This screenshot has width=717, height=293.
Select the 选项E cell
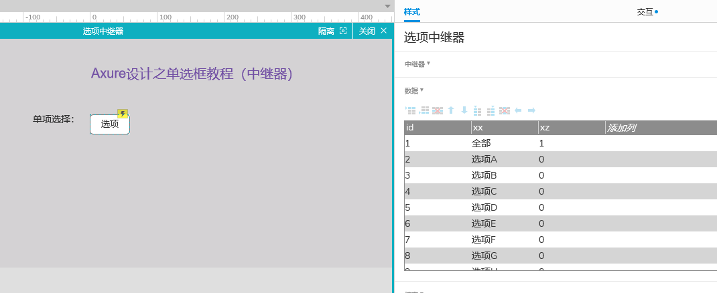[x=505, y=223]
